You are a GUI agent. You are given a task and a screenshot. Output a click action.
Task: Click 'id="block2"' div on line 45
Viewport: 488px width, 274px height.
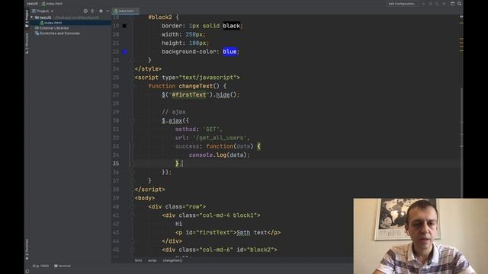255,250
